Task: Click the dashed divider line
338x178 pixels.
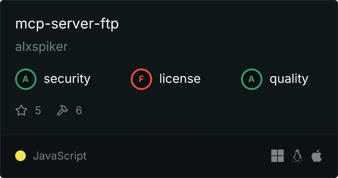Action: pyautogui.click(x=169, y=135)
